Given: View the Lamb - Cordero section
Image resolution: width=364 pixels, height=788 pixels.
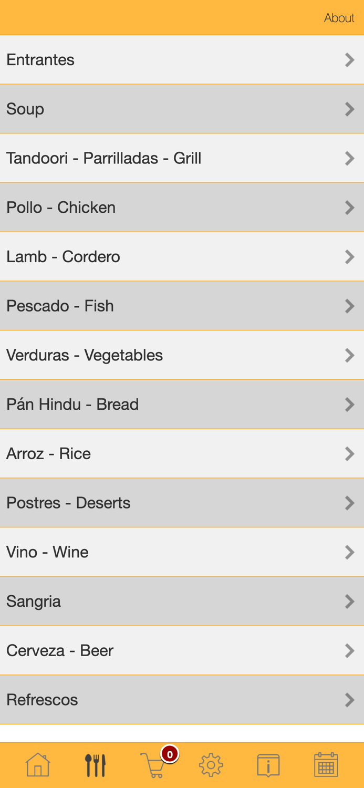Looking at the screenshot, I should [x=182, y=256].
